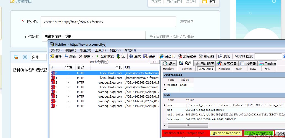The width and height of the screenshot is (285, 138).
Task: Select the HexView inspector tab
Action: [x=224, y=69]
